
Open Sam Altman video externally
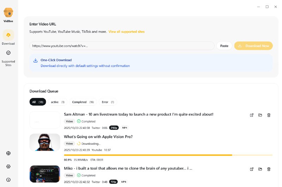pyautogui.click(x=252, y=115)
